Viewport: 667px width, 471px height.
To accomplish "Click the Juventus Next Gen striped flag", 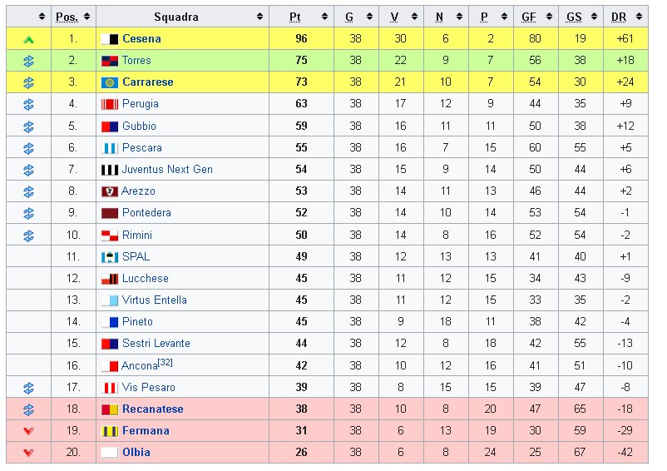I will [109, 170].
